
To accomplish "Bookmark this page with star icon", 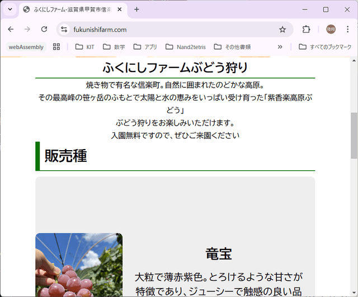I will tap(282, 30).
